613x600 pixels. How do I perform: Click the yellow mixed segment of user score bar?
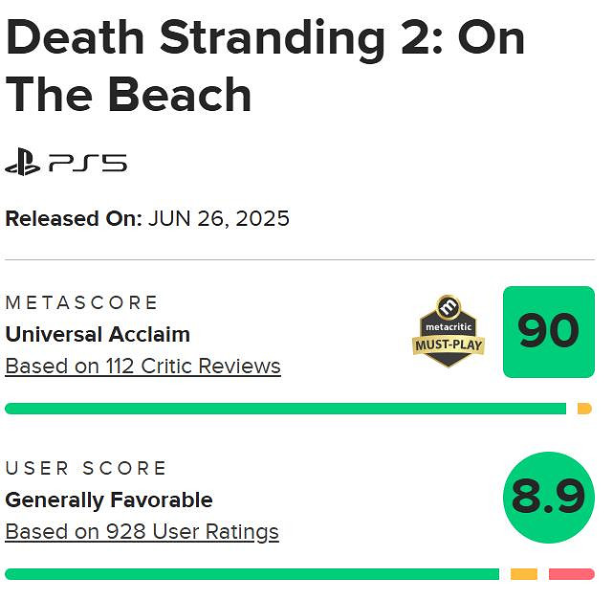pos(524,574)
